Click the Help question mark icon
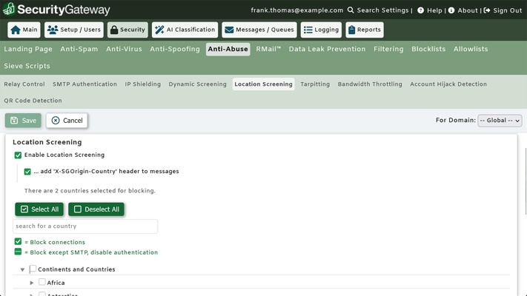The image size is (527, 296). point(420,10)
